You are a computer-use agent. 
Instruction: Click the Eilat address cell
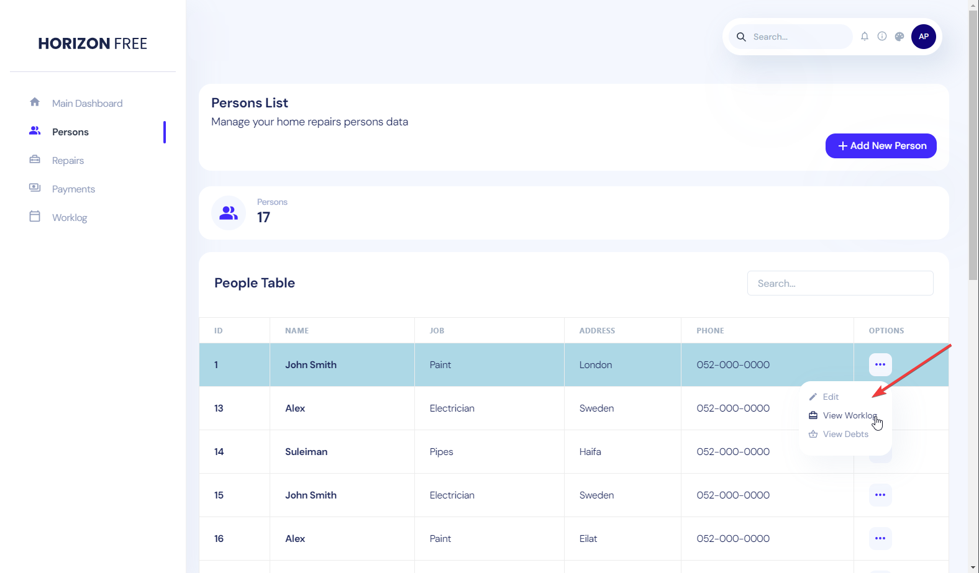588,539
